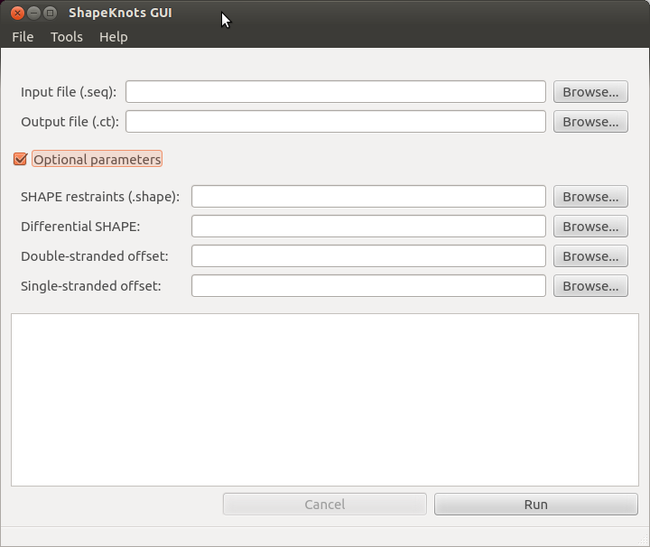650x547 pixels.
Task: Click the Input file (.seq) text field
Action: (336, 91)
